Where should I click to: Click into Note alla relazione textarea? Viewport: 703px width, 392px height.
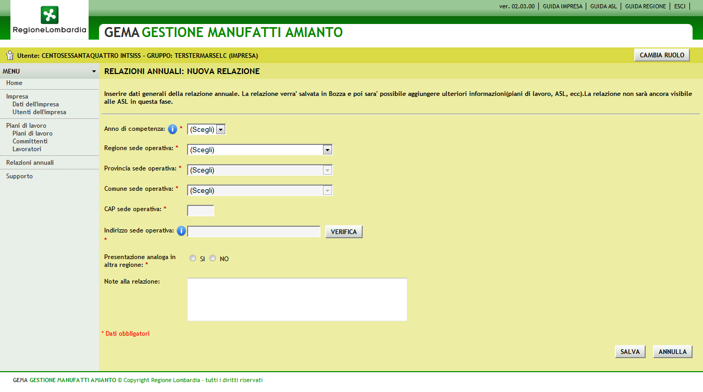click(297, 299)
